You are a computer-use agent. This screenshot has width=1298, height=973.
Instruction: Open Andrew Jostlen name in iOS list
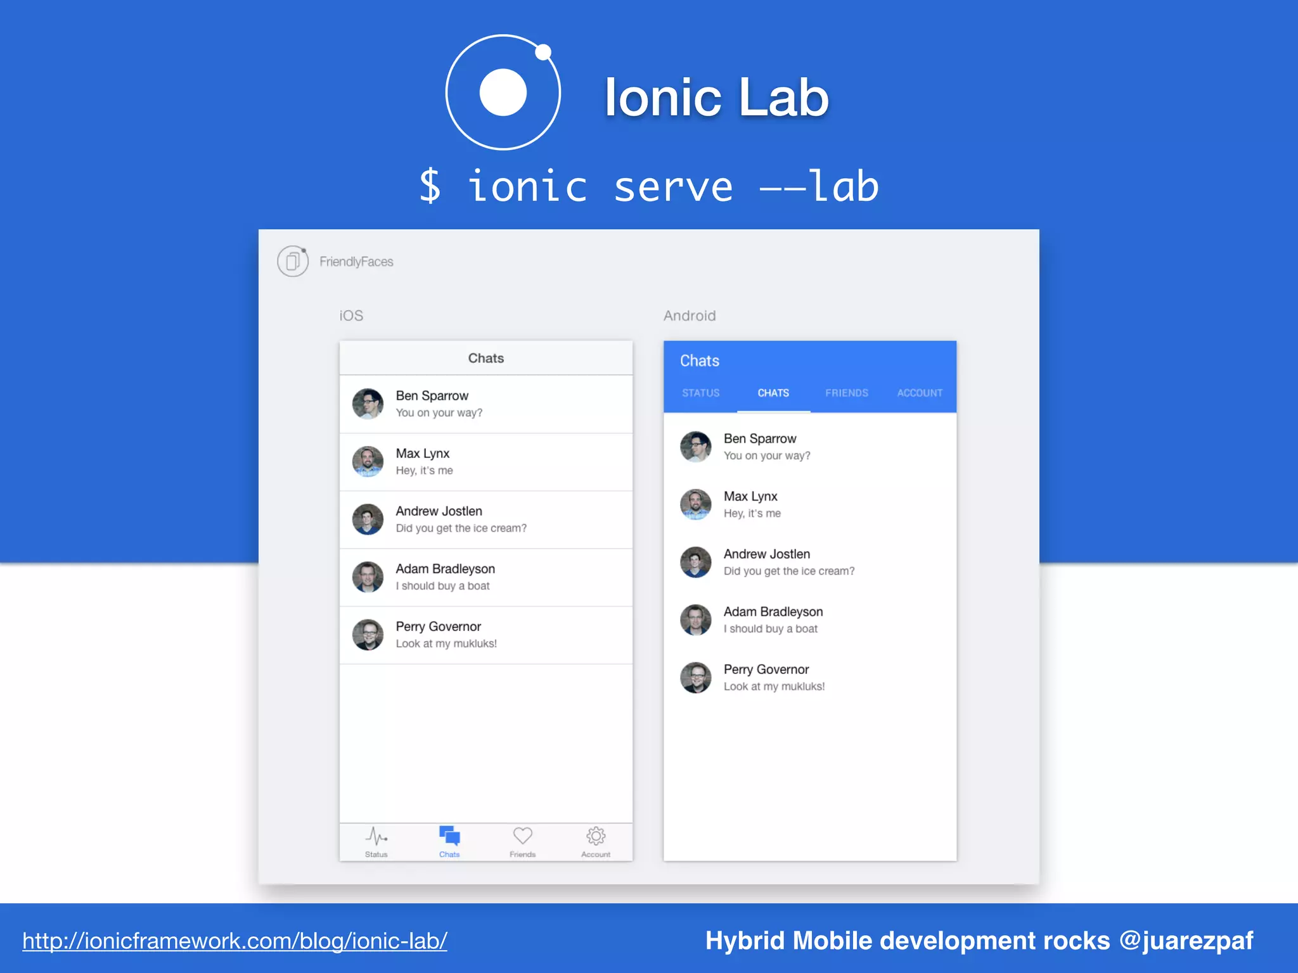[439, 511]
